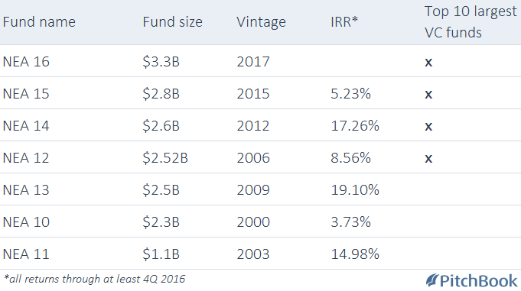Click the x mark in NEA 15 row

[x=428, y=95]
